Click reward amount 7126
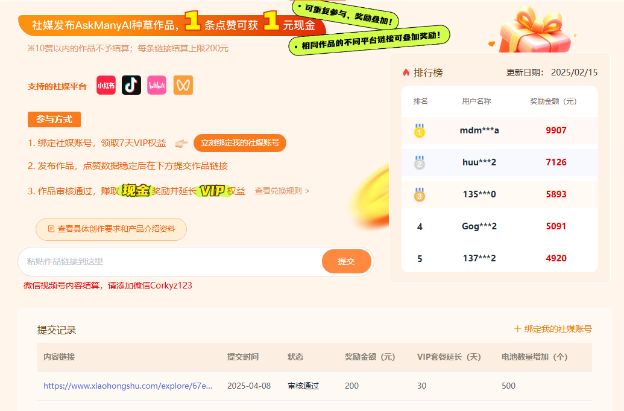Viewport: 624px width, 411px height. (x=556, y=162)
